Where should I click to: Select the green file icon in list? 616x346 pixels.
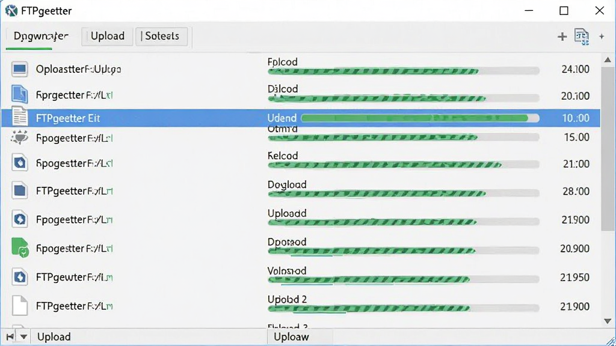tap(20, 247)
